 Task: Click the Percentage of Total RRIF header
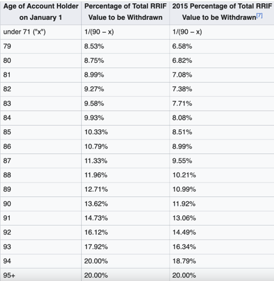(x=126, y=12)
